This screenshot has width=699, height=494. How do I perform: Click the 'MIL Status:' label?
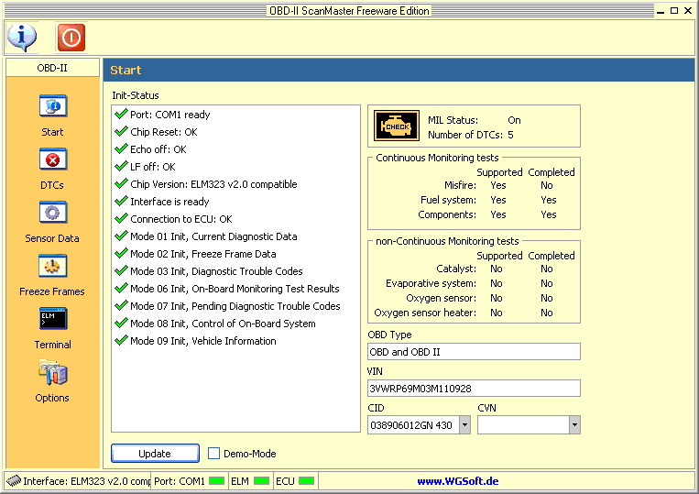click(x=453, y=120)
